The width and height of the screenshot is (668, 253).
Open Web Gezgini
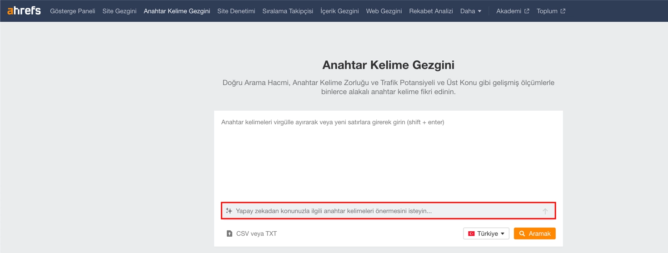(x=384, y=11)
